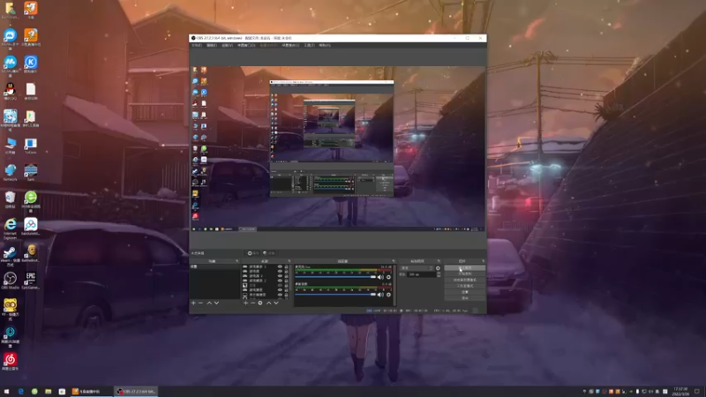Click the Audio Mixer vertical scrollbar
Viewport: 706px width, 397px height.
[x=394, y=286]
